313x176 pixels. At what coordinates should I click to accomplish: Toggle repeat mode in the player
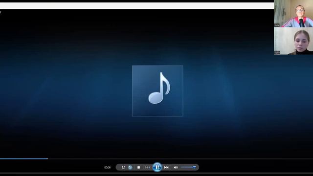(130, 167)
